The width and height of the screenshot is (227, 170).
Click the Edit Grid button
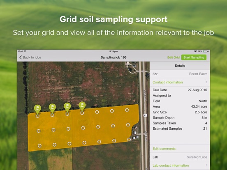pos(174,57)
